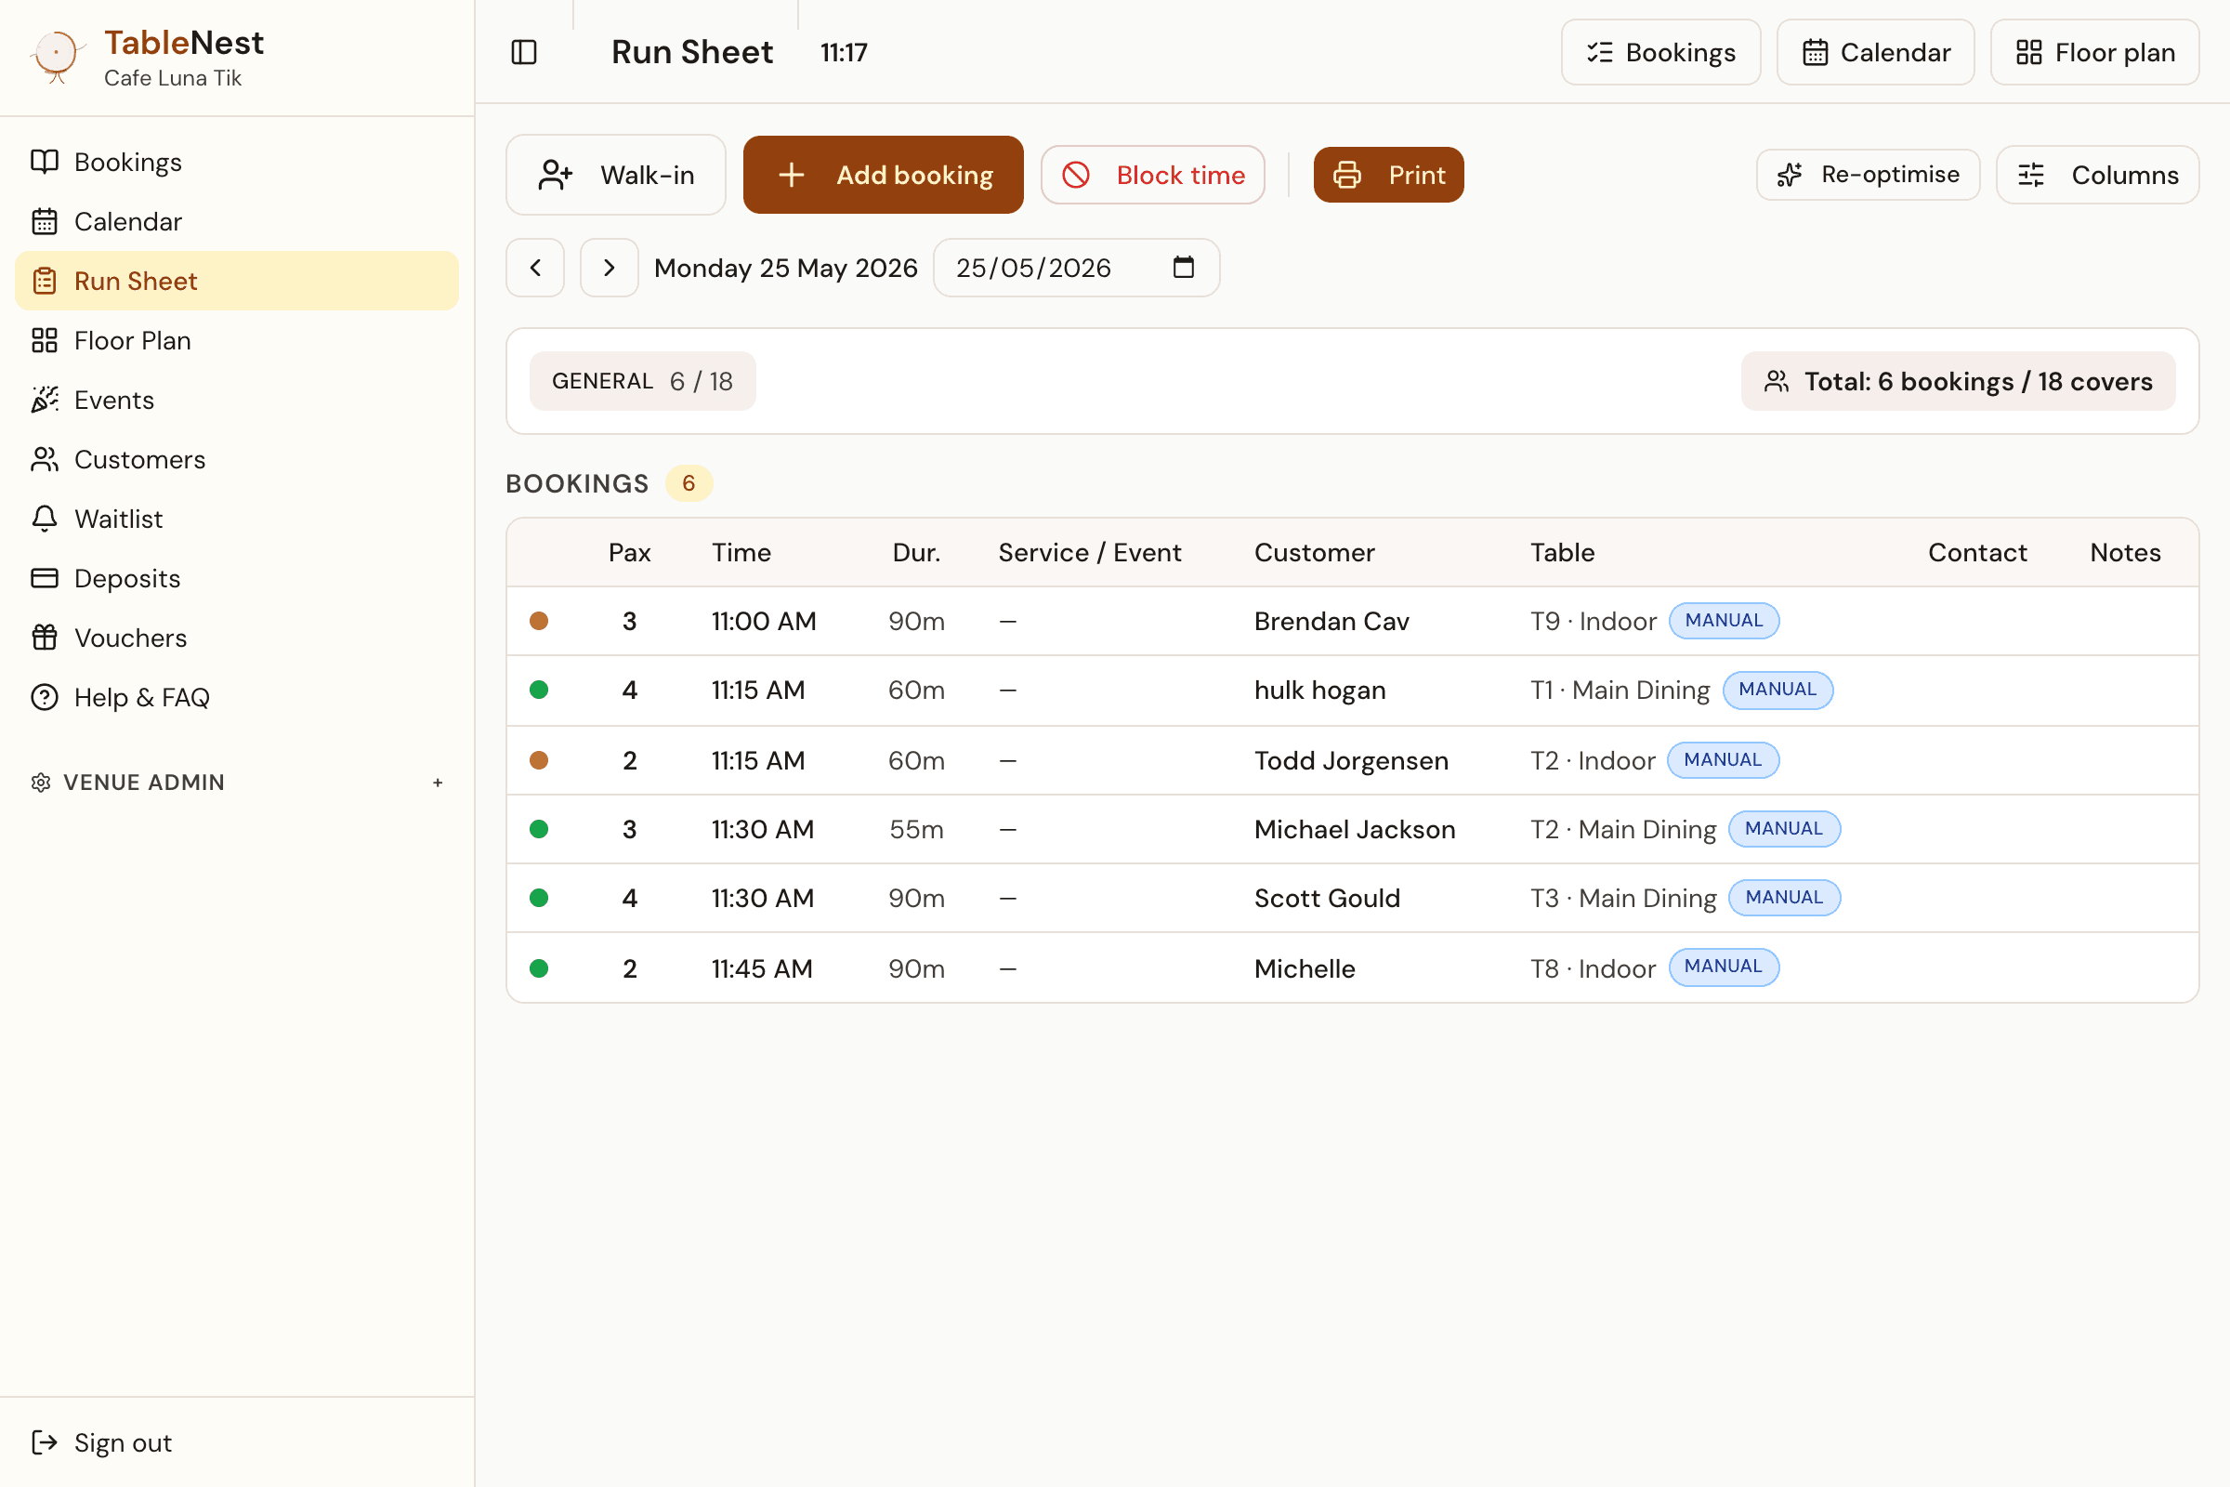Open the hulk hogan booking

(1352, 691)
